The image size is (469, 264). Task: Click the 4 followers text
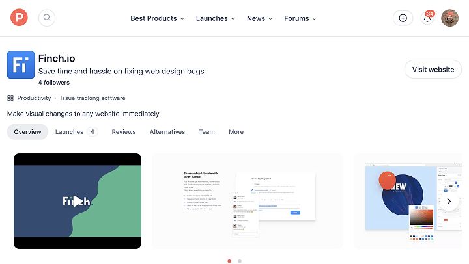click(x=54, y=83)
